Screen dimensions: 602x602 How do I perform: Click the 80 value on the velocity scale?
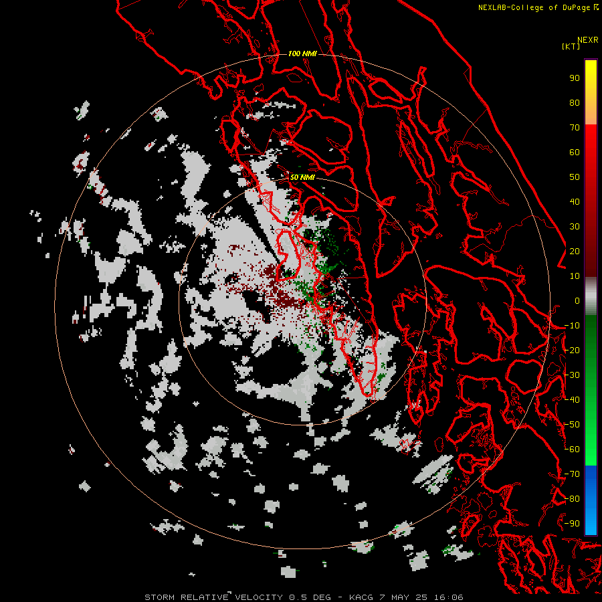pos(575,103)
